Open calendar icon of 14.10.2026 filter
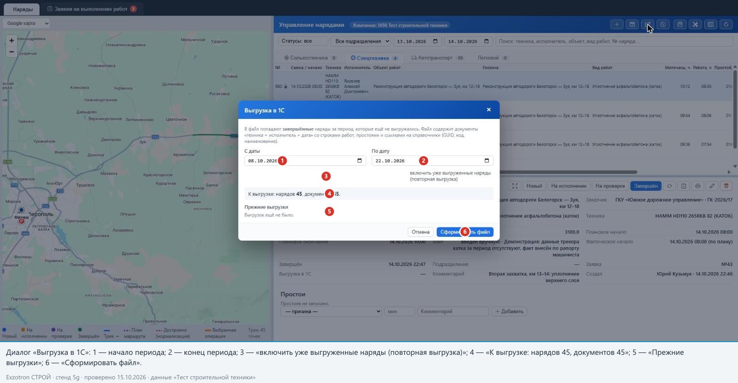 [x=487, y=41]
